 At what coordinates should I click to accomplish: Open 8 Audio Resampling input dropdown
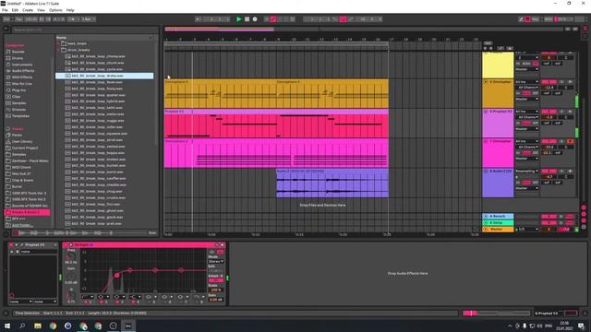click(527, 171)
